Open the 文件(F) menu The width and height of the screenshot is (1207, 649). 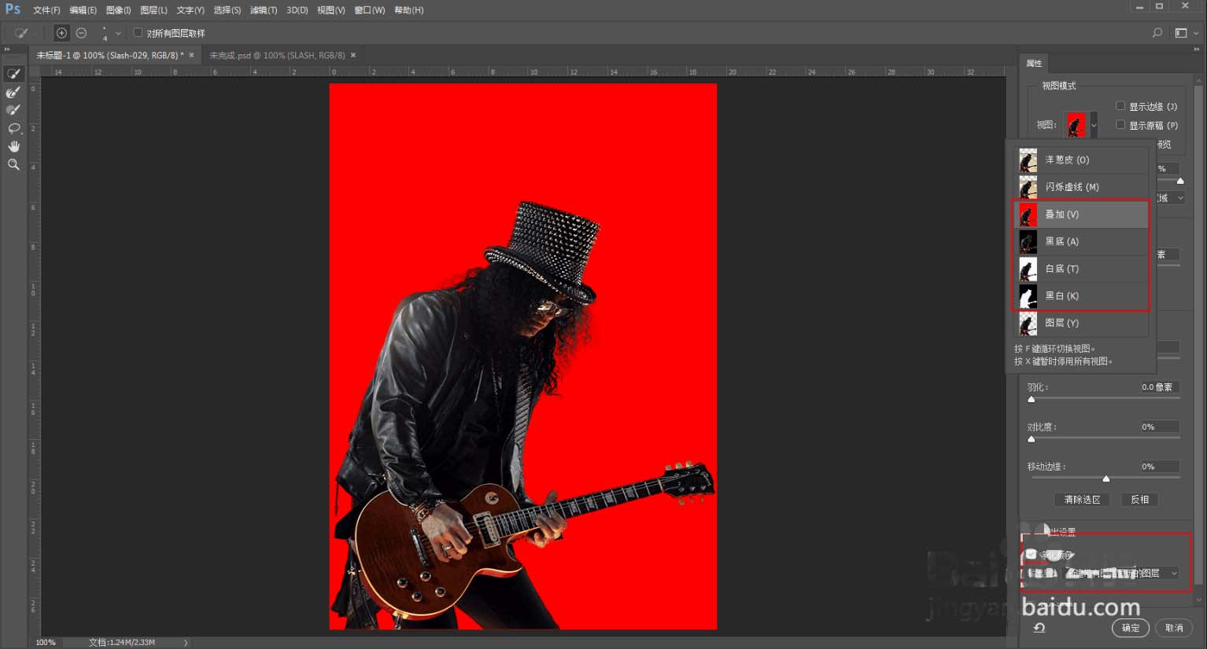pos(46,10)
